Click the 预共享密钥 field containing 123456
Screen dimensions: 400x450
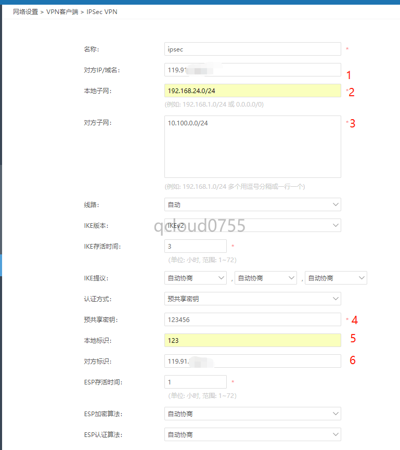point(252,319)
